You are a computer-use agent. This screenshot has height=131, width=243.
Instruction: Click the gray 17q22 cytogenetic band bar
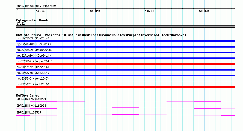(x=126, y=27)
